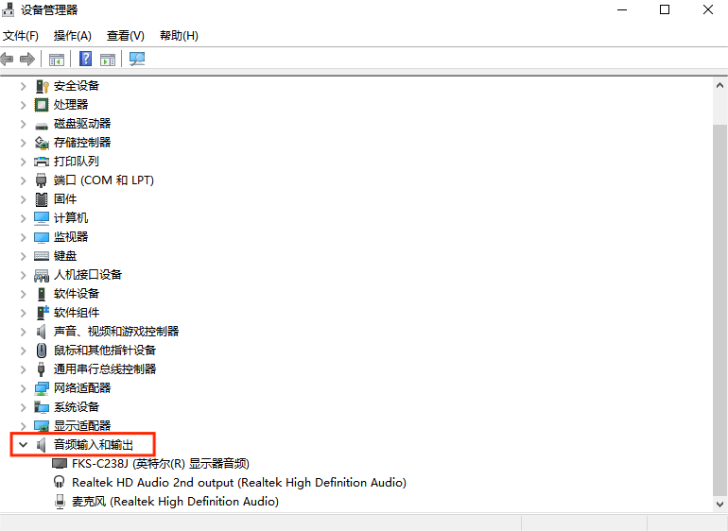Click the 存储控制器 icon
This screenshot has height=531, width=728.
pyautogui.click(x=42, y=143)
